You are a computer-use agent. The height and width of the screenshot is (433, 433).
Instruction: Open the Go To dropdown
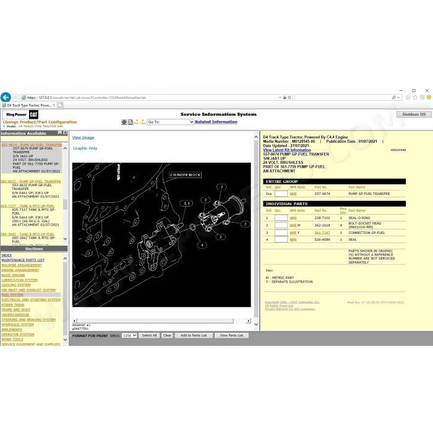coord(170,122)
